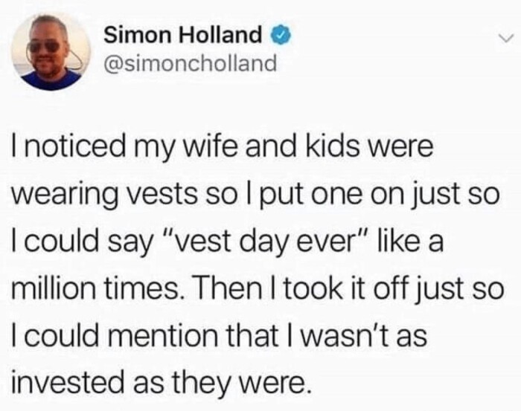Image resolution: width=521 pixels, height=411 pixels.
Task: Open Simon Holland's profile picture
Action: [x=51, y=51]
